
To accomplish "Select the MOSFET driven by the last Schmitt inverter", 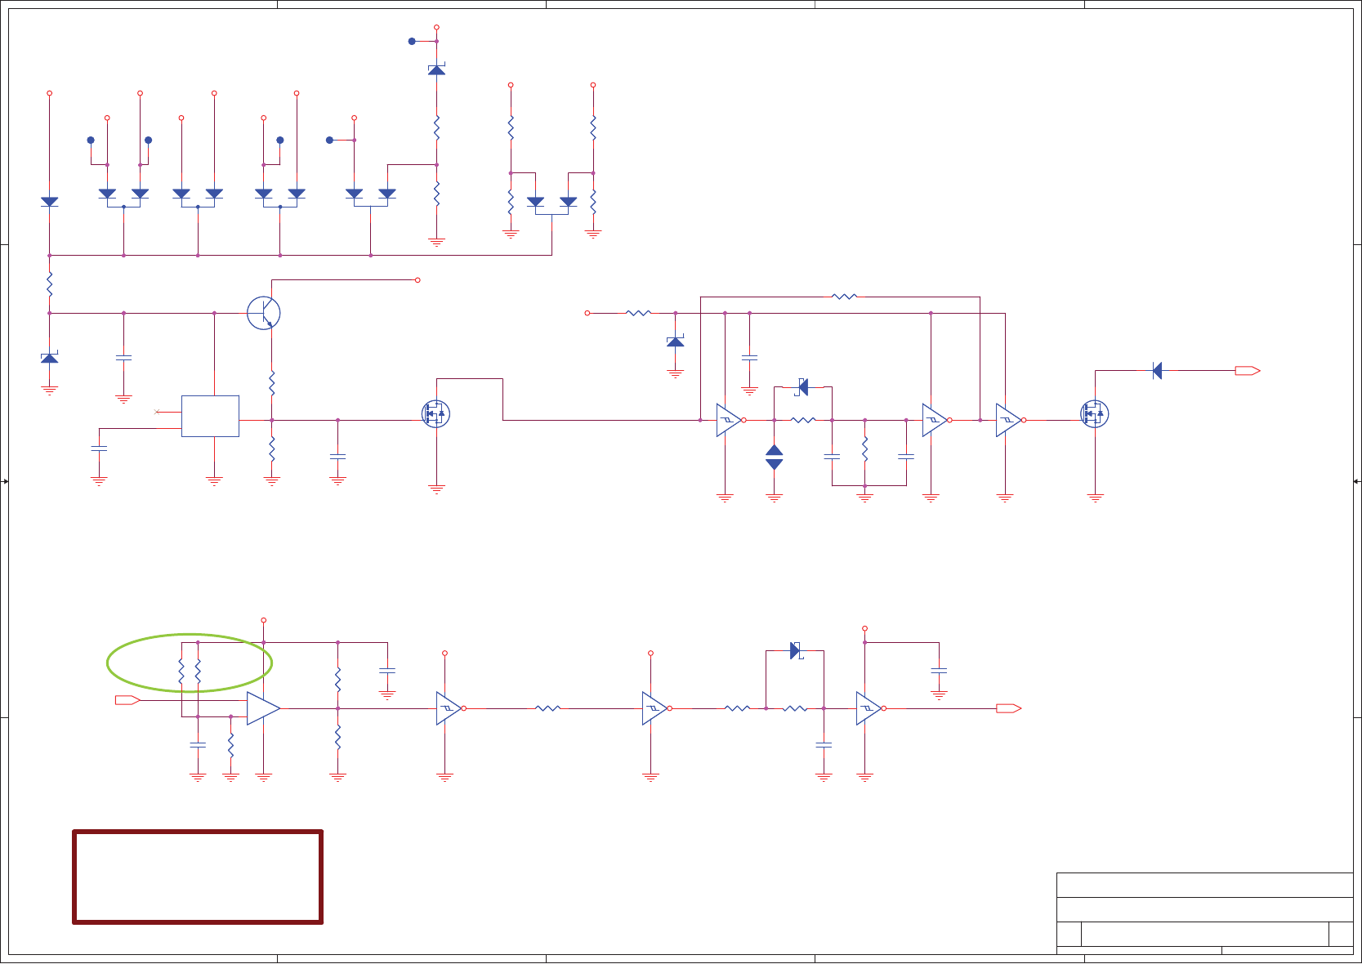I will point(1095,414).
